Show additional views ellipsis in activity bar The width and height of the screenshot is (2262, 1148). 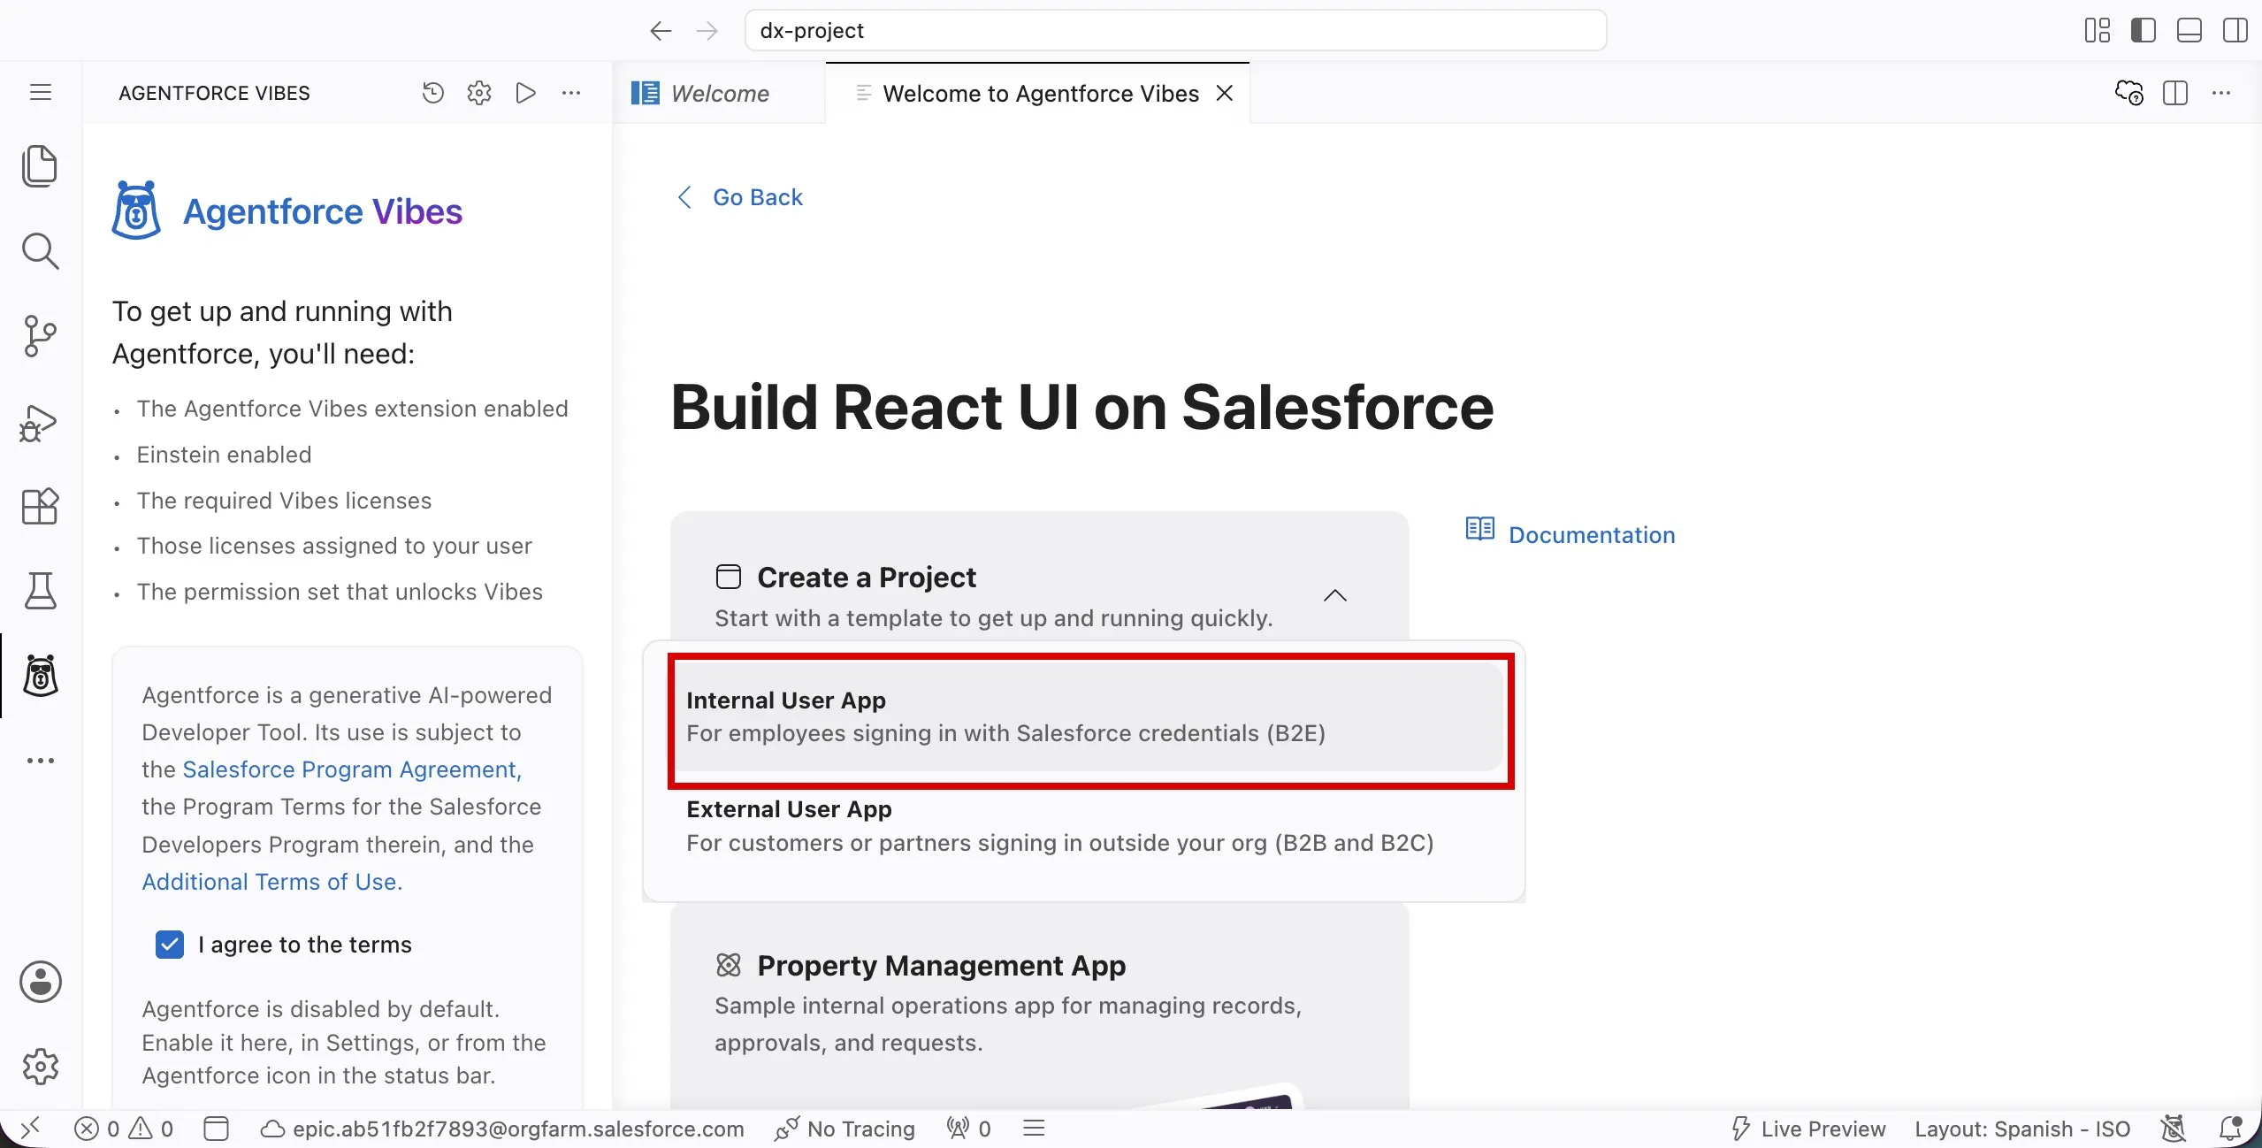click(40, 761)
